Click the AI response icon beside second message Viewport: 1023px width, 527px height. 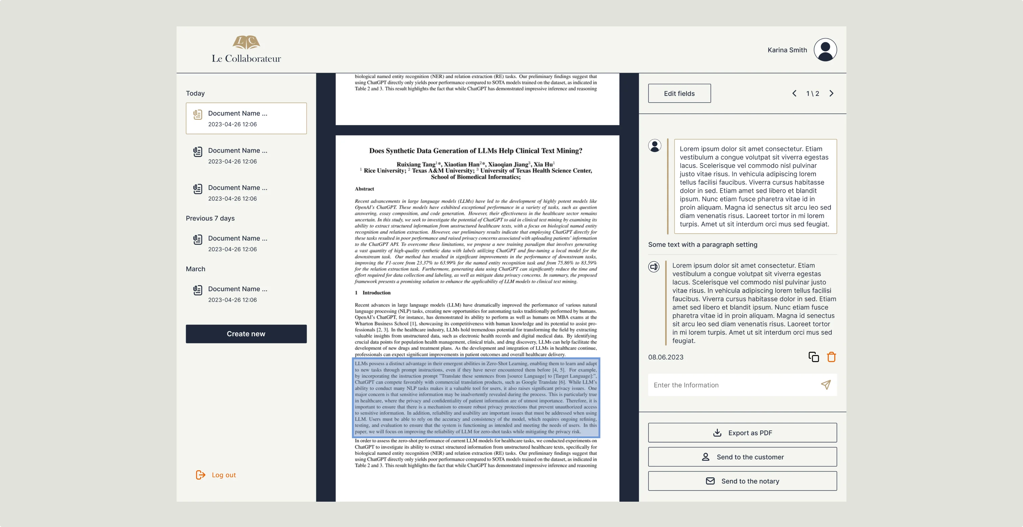tap(654, 267)
